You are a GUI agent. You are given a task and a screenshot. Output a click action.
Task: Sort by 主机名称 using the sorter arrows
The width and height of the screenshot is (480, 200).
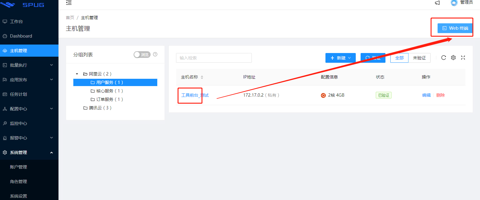pos(202,77)
